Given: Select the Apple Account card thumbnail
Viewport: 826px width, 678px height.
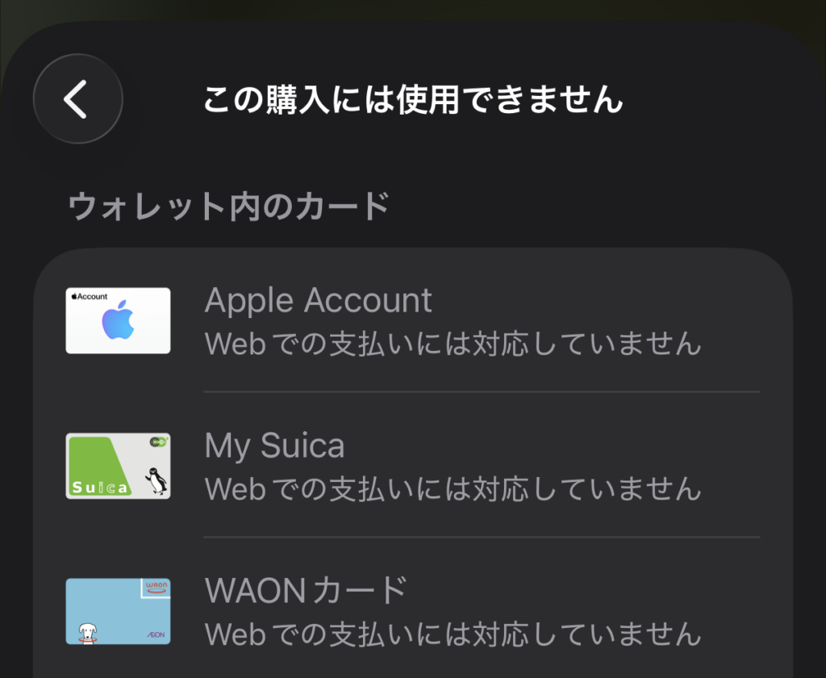Looking at the screenshot, I should point(118,320).
